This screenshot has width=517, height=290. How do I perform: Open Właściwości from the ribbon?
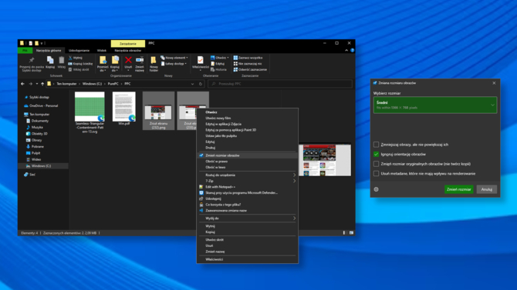click(x=200, y=63)
